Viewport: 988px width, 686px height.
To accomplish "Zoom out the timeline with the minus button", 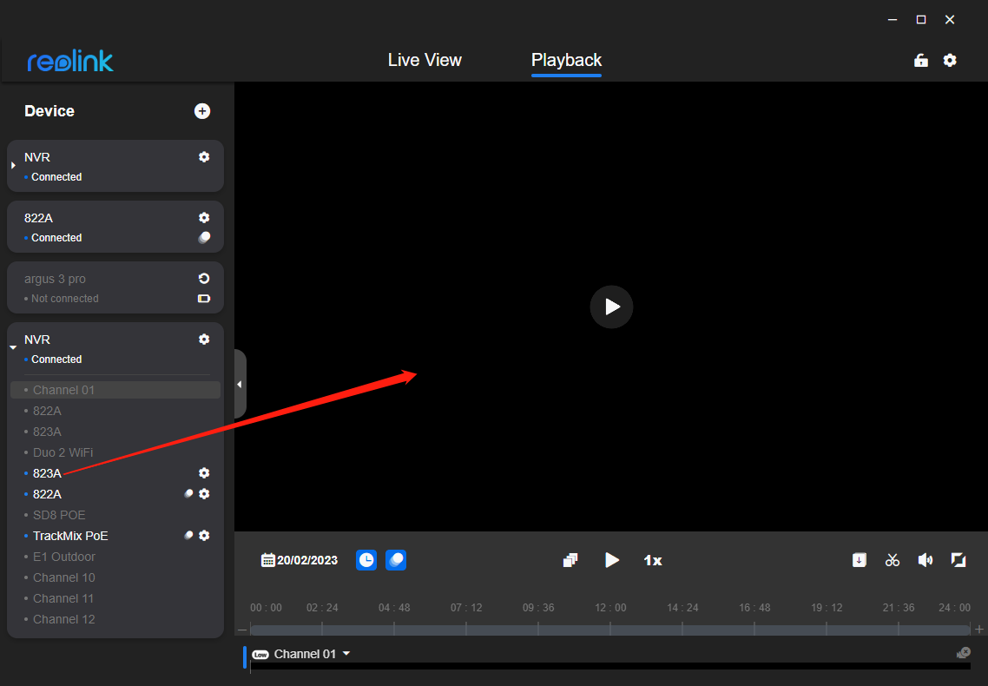I will point(242,630).
